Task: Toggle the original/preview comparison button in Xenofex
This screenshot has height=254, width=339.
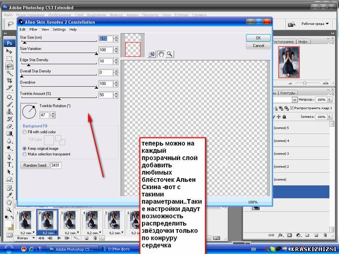Action: 152,54
